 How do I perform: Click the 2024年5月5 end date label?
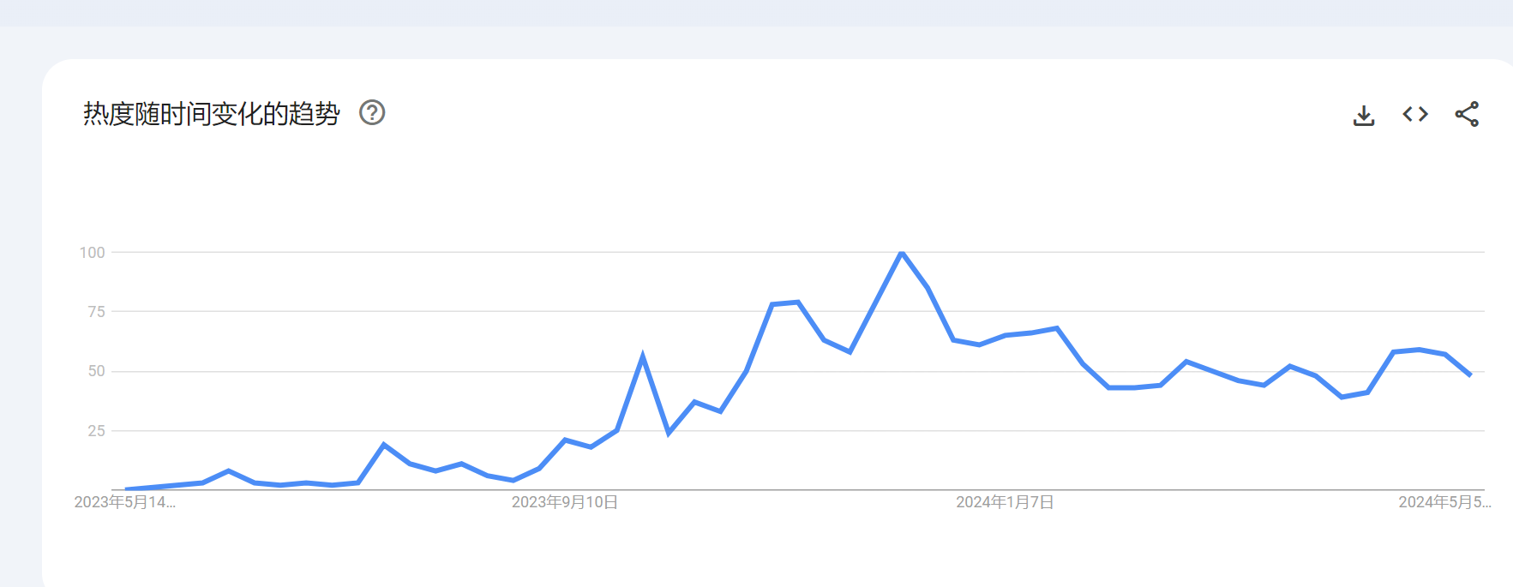(x=1444, y=502)
